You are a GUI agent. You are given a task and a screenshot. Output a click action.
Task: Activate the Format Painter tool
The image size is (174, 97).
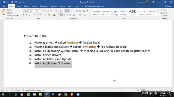13,16
